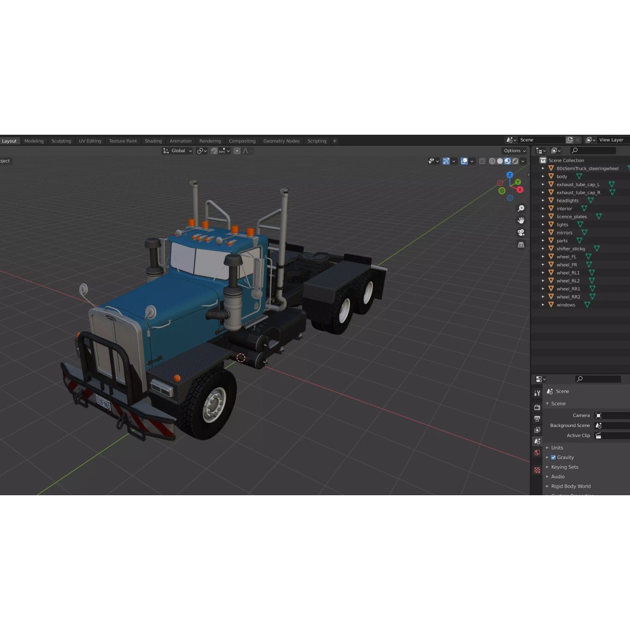Click the Active Clip movie clip icon
Image resolution: width=630 pixels, height=630 pixels.
(598, 436)
